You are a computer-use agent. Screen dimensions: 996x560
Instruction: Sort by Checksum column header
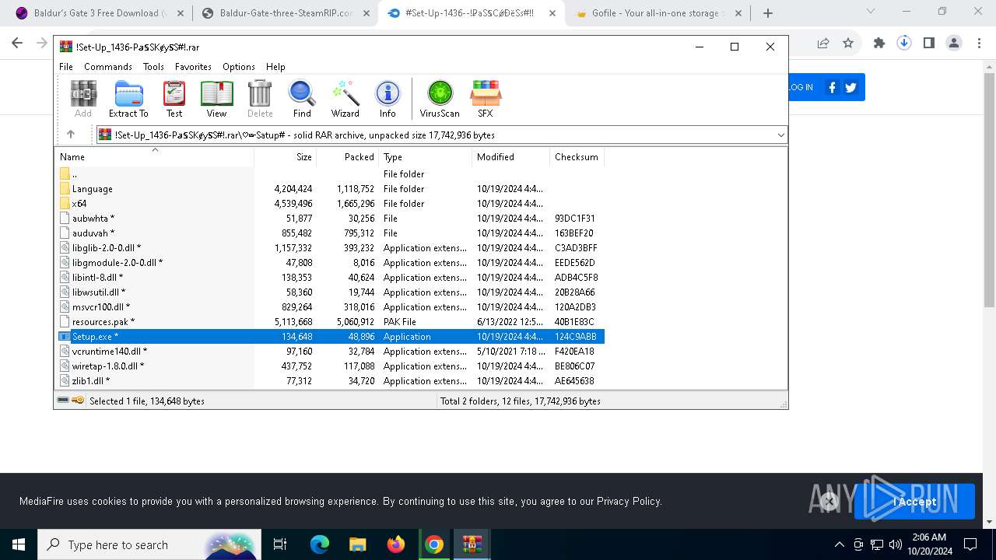click(577, 156)
